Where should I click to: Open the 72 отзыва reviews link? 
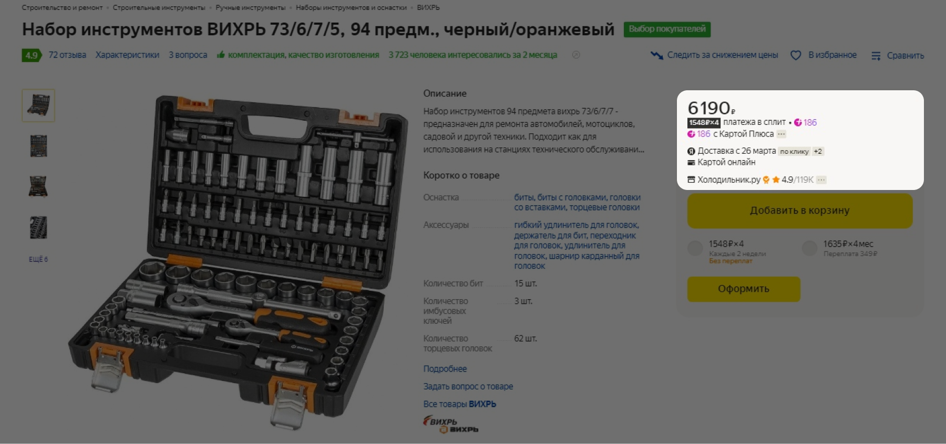(67, 55)
